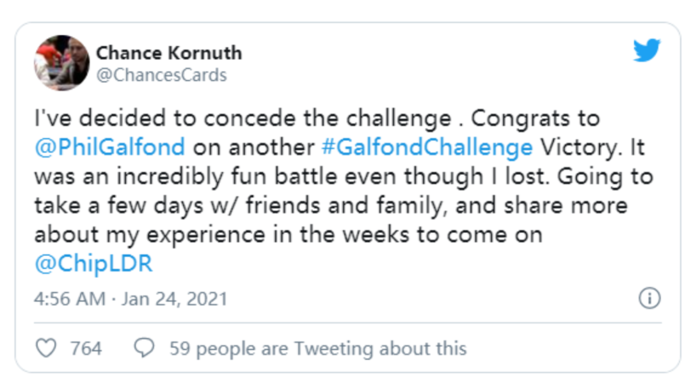This screenshot has width=691, height=384.
Task: Visit the @ChancesCards handle
Action: (x=161, y=75)
